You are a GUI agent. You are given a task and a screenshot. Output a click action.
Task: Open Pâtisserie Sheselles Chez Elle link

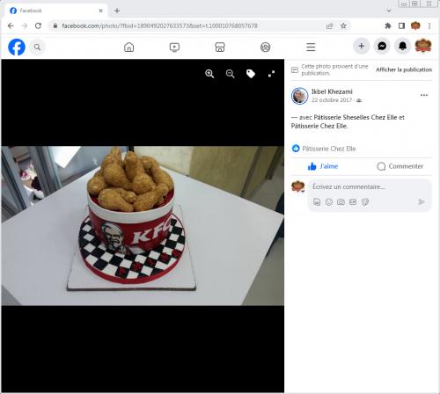(356, 118)
